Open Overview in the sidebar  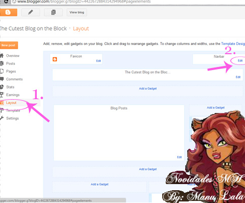click(x=13, y=56)
